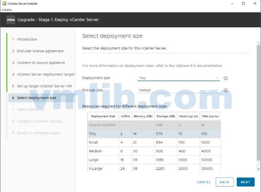Open the Installer menu
The image size is (261, 192).
pos(7,10)
